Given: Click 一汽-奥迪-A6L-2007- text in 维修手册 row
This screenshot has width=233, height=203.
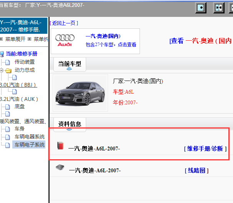Looking at the screenshot, I should 94,149.
